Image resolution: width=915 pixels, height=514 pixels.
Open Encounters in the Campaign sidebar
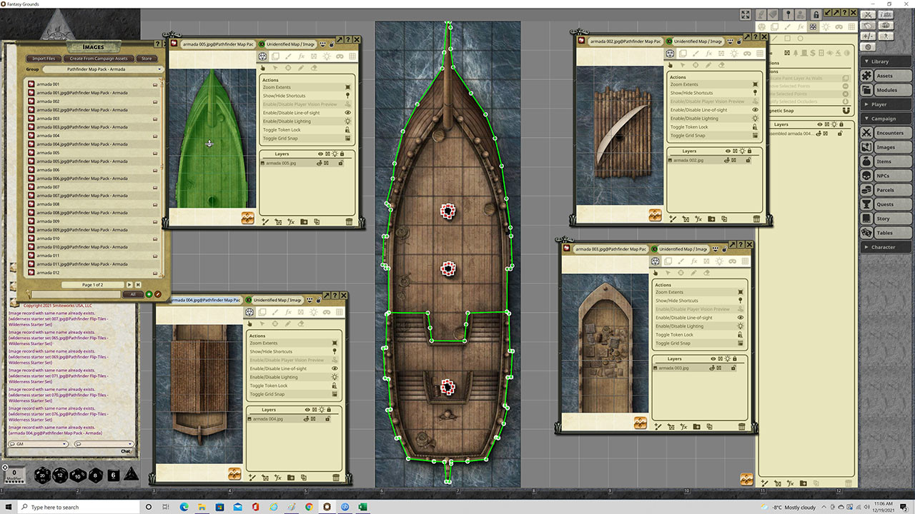point(889,133)
